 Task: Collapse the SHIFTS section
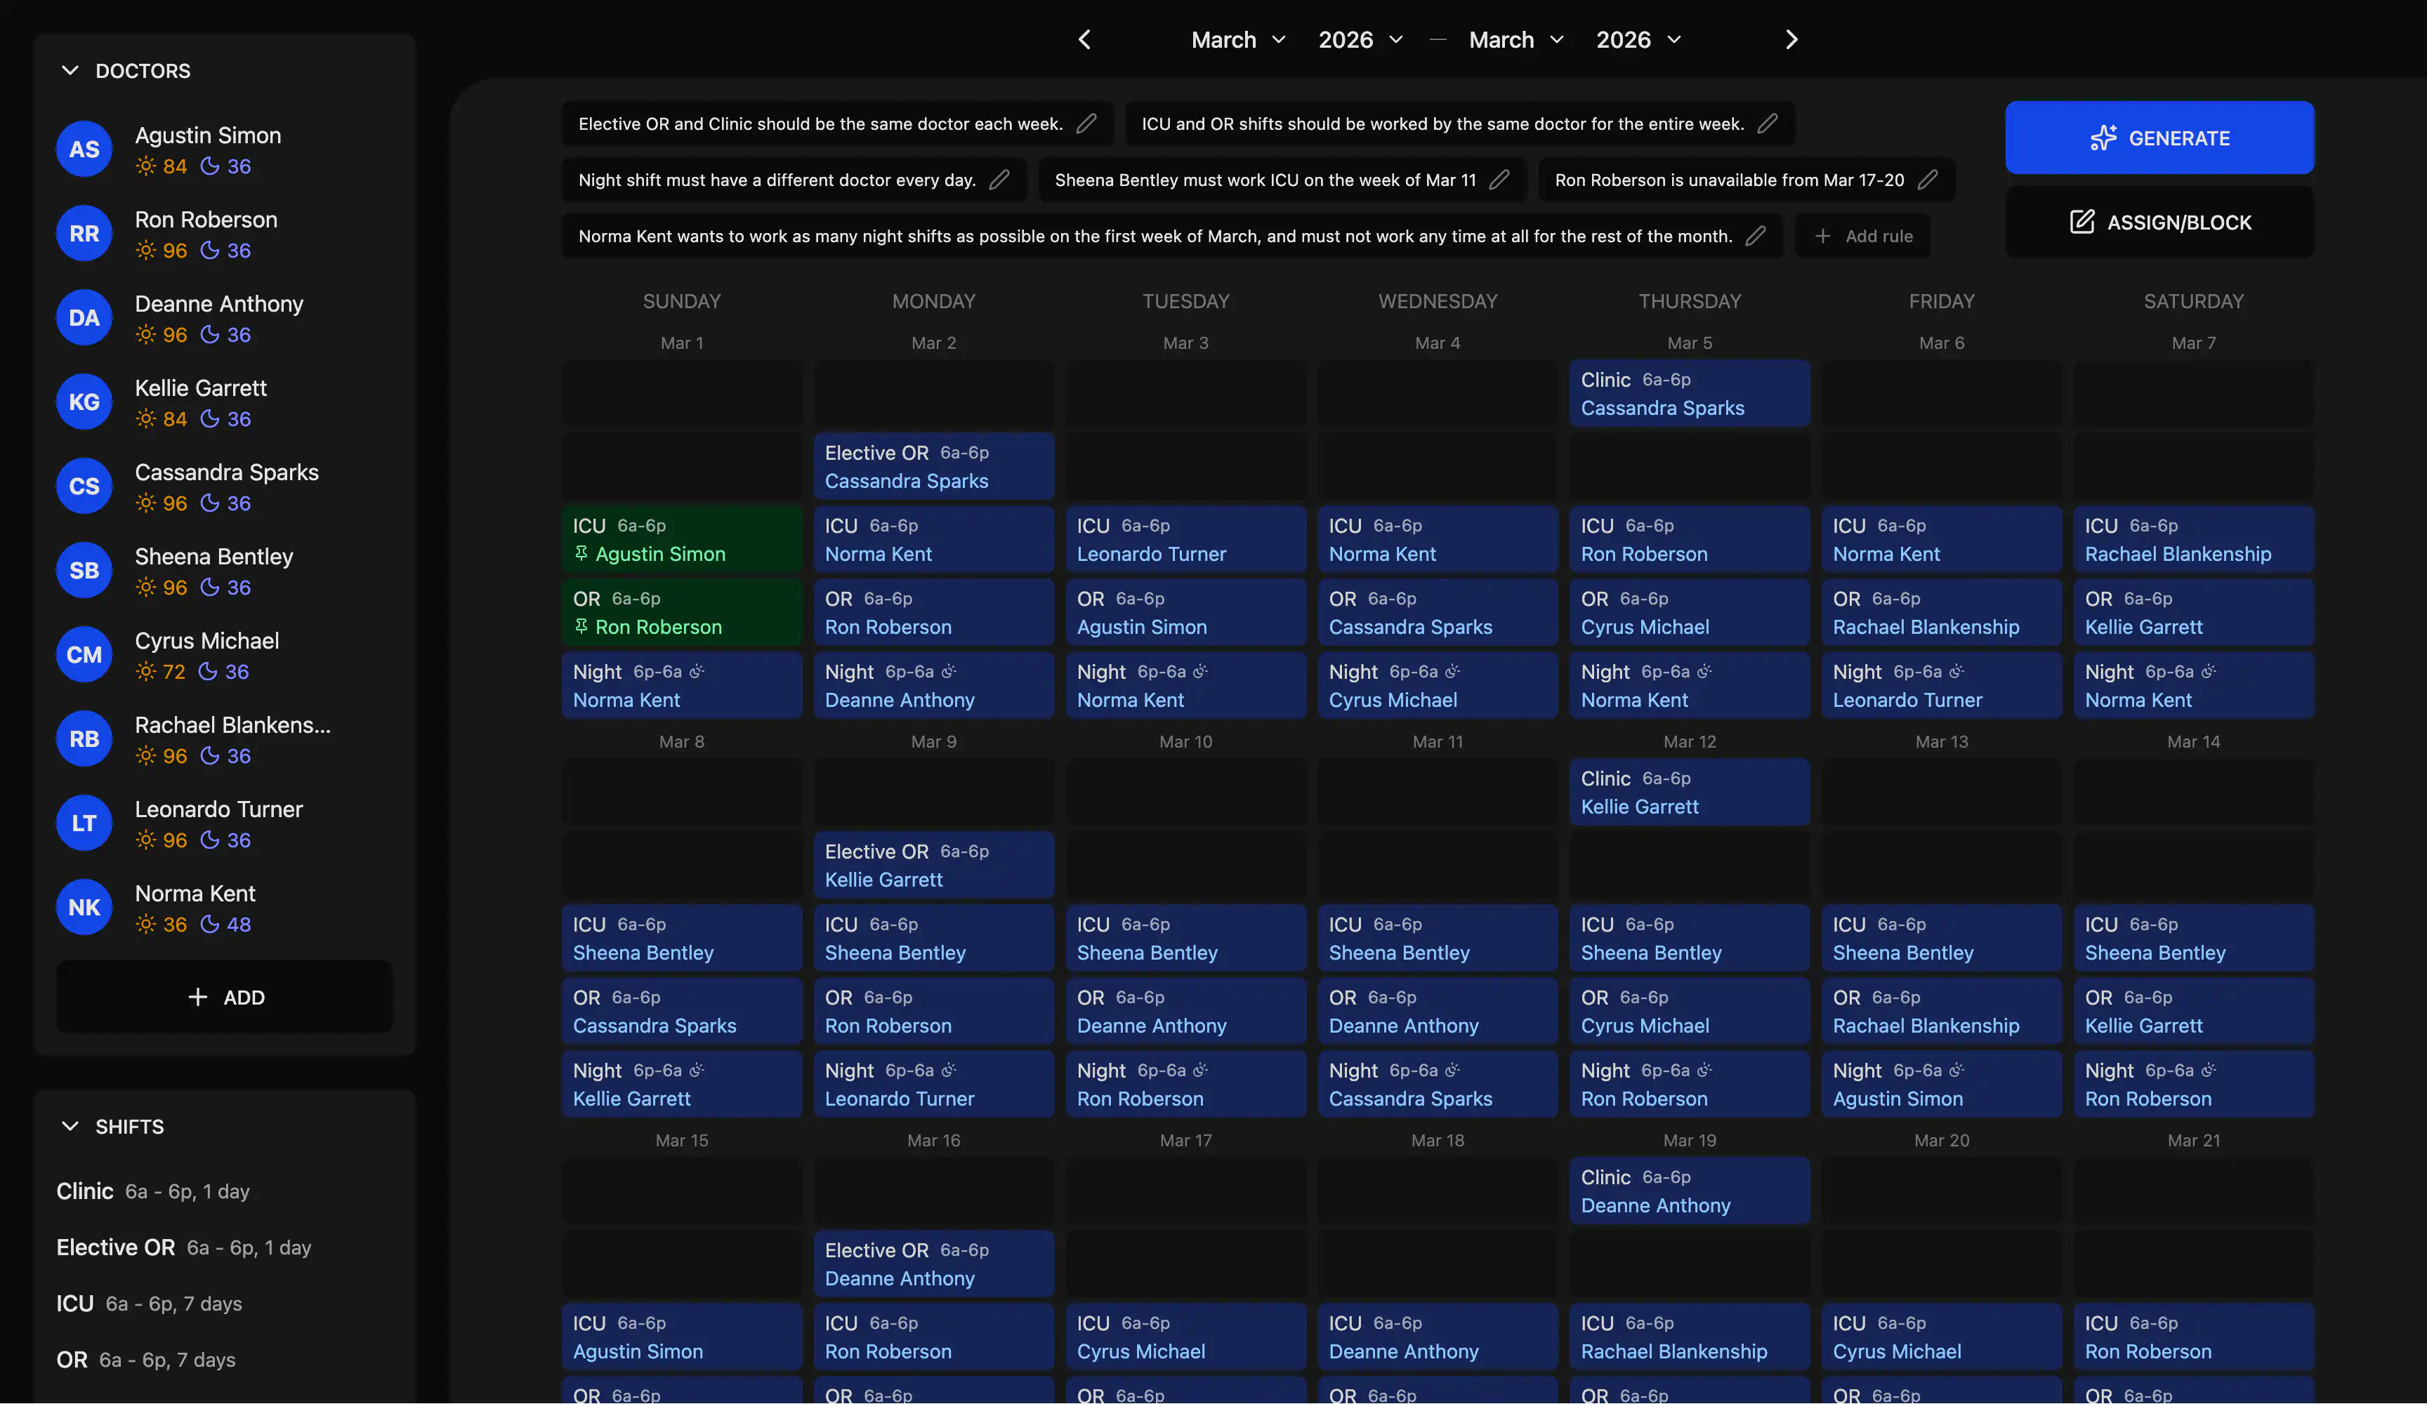70,1127
